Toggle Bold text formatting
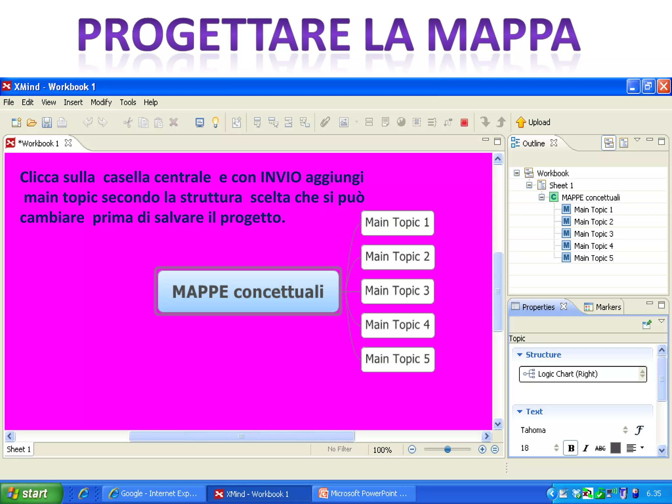The image size is (672, 504). (x=571, y=448)
